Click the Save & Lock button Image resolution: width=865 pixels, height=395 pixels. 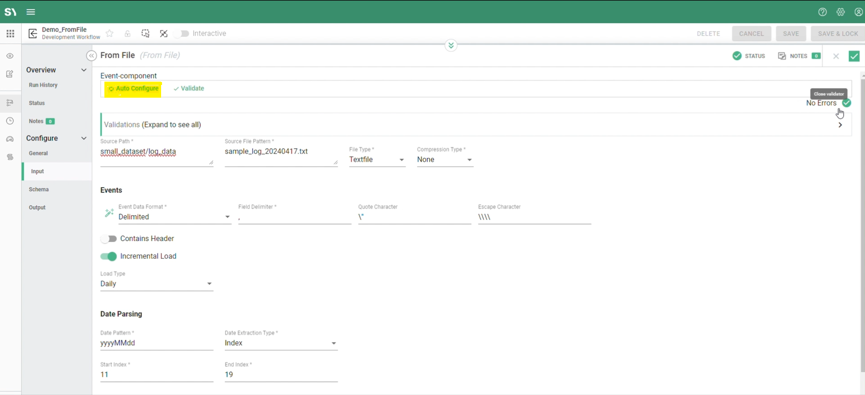click(x=838, y=34)
